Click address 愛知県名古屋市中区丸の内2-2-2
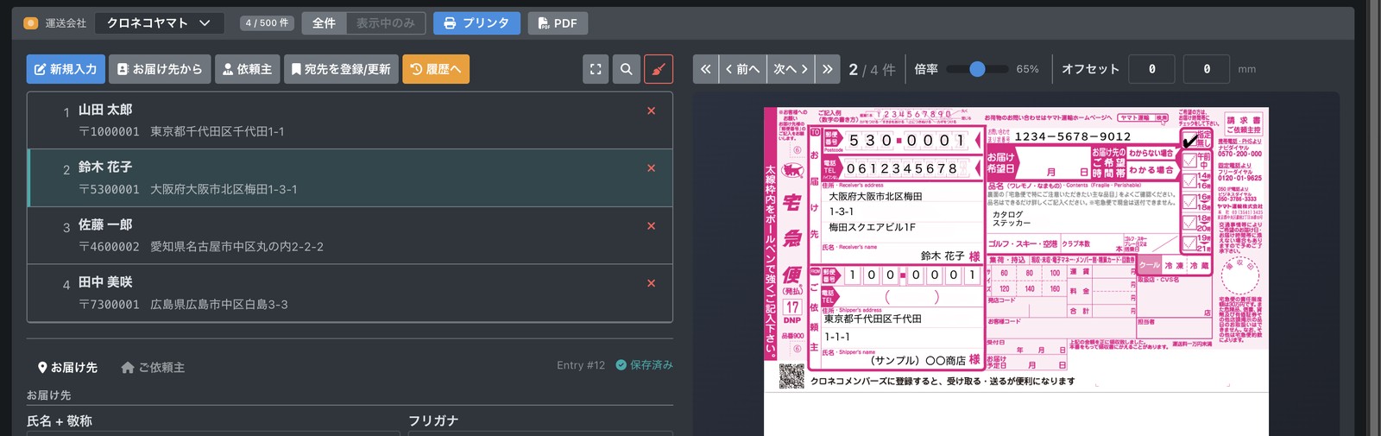Image resolution: width=1381 pixels, height=436 pixels. [236, 247]
